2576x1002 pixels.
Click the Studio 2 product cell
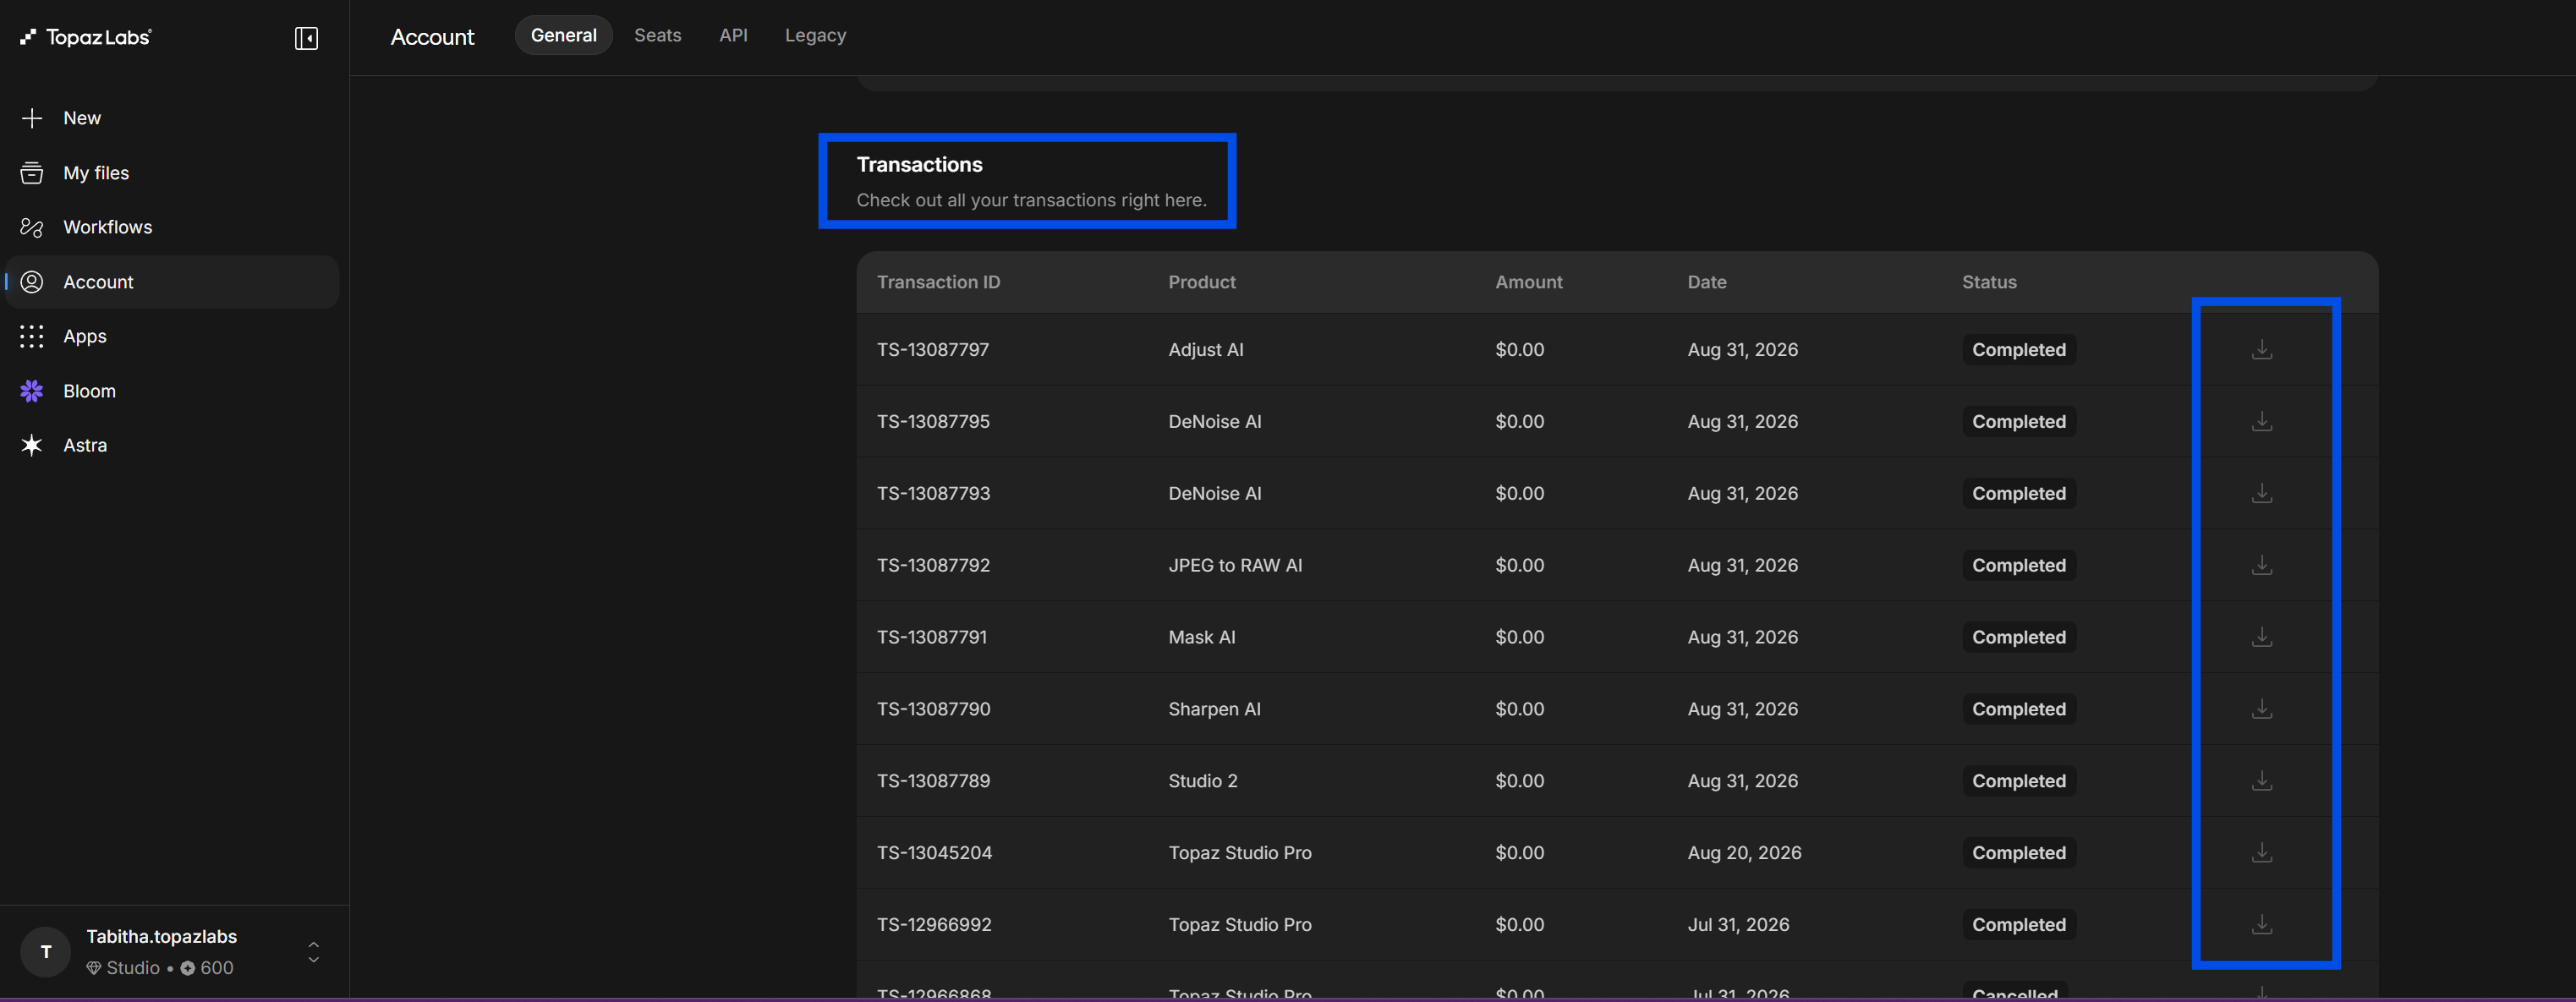click(1203, 782)
